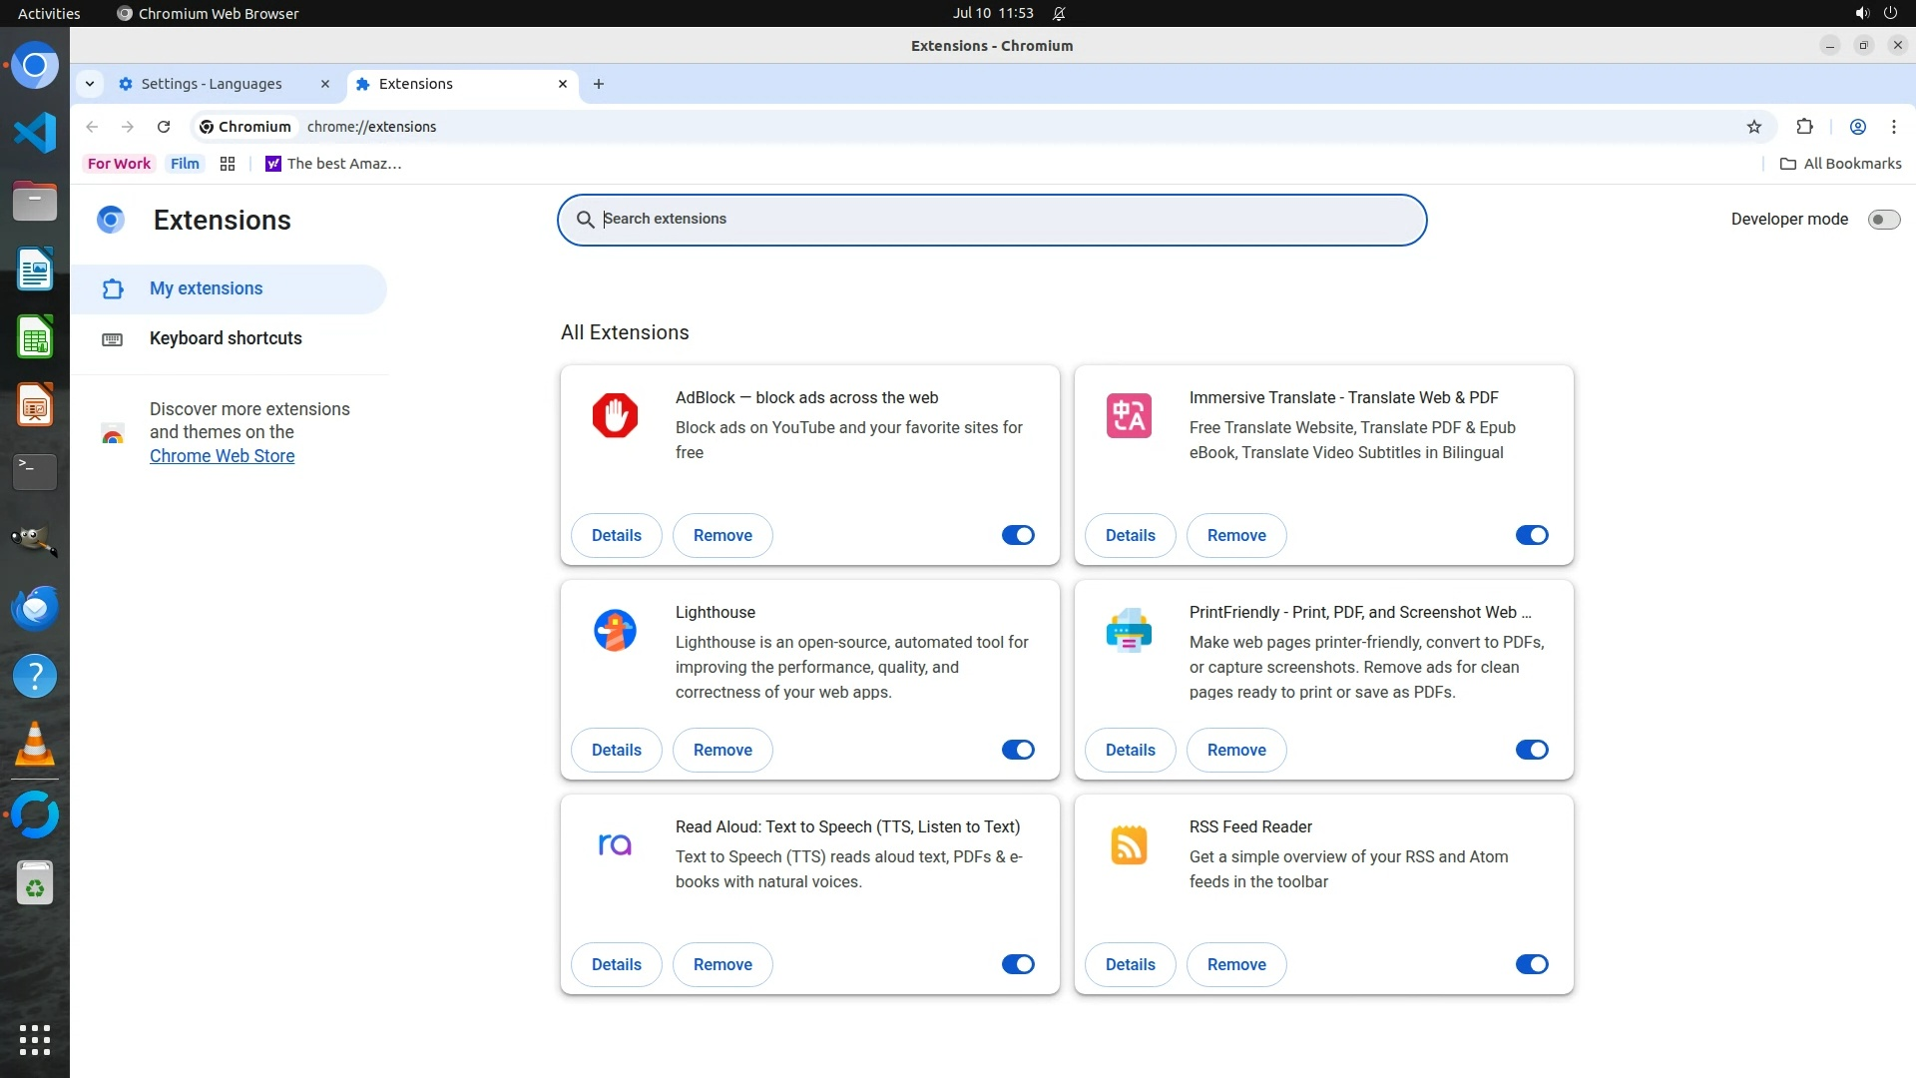Open the Extensions puzzle toolbar icon
The image size is (1916, 1078).
pyautogui.click(x=1804, y=127)
